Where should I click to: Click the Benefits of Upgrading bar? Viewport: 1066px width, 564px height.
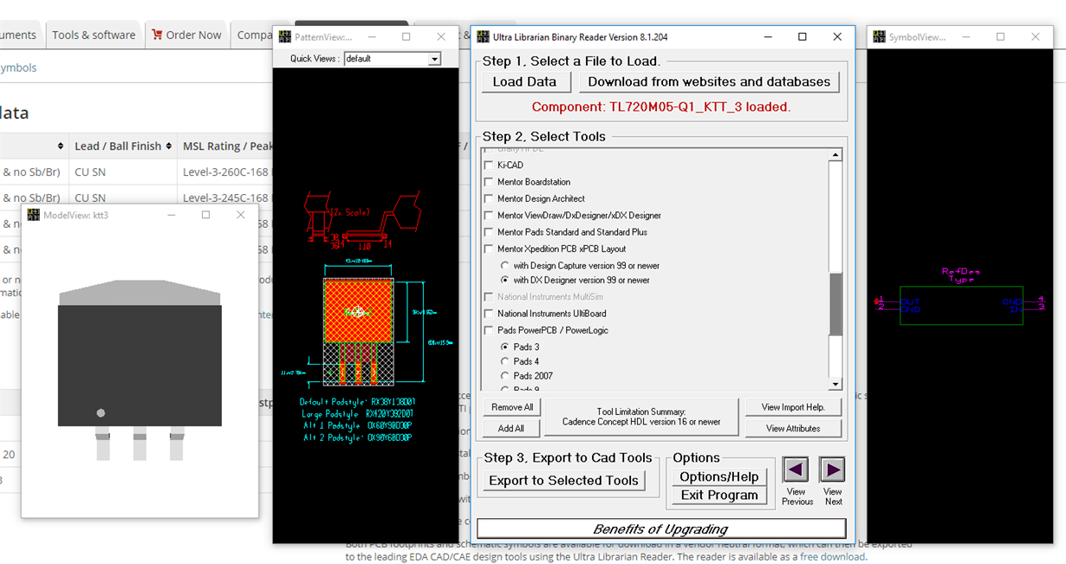pyautogui.click(x=661, y=528)
